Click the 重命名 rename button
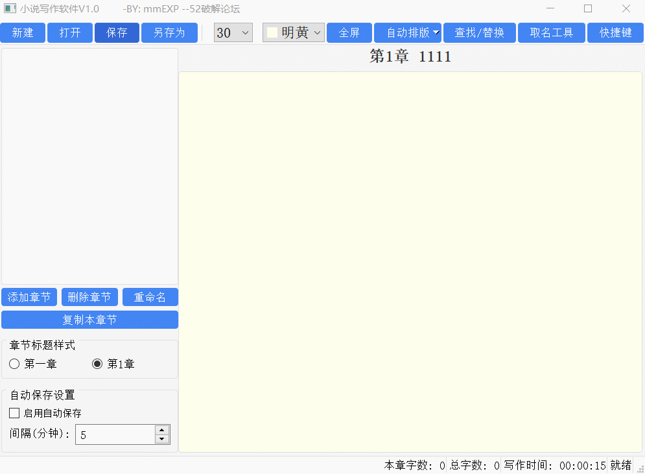The image size is (645, 474). pyautogui.click(x=150, y=298)
